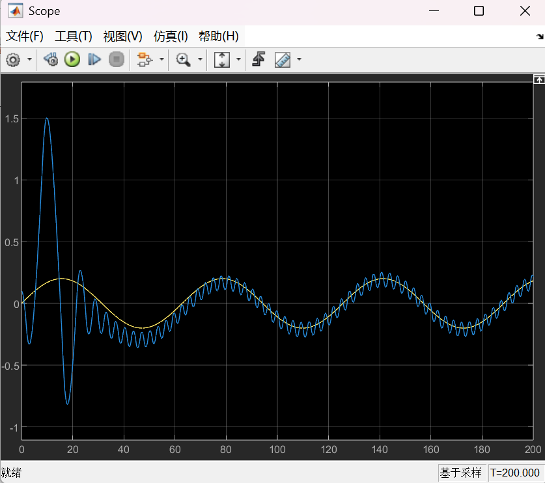Toggle the Cursor Measurements ruler icon
The height and width of the screenshot is (483, 545).
[283, 60]
